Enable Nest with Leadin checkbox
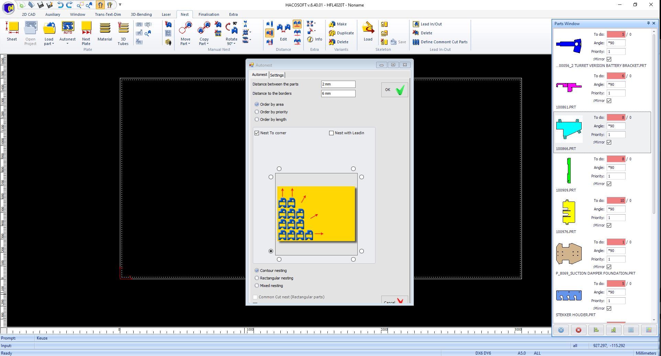The height and width of the screenshot is (356, 661). 331,133
